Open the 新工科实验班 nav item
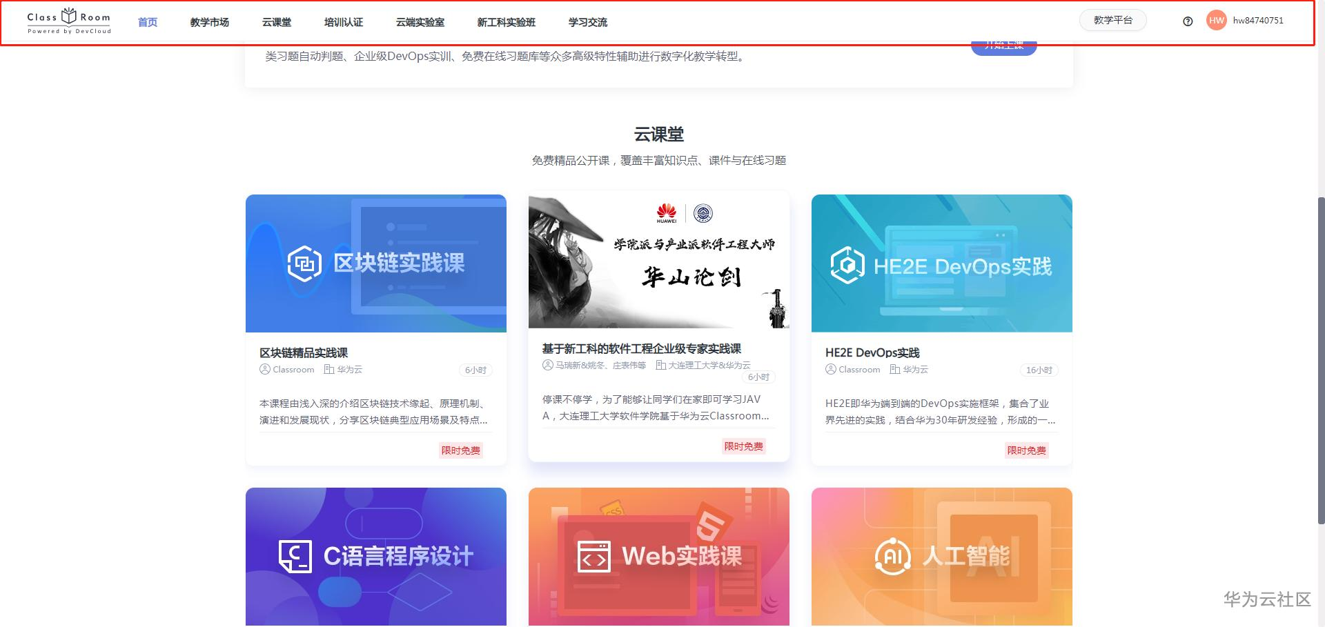The width and height of the screenshot is (1325, 627). 507,22
